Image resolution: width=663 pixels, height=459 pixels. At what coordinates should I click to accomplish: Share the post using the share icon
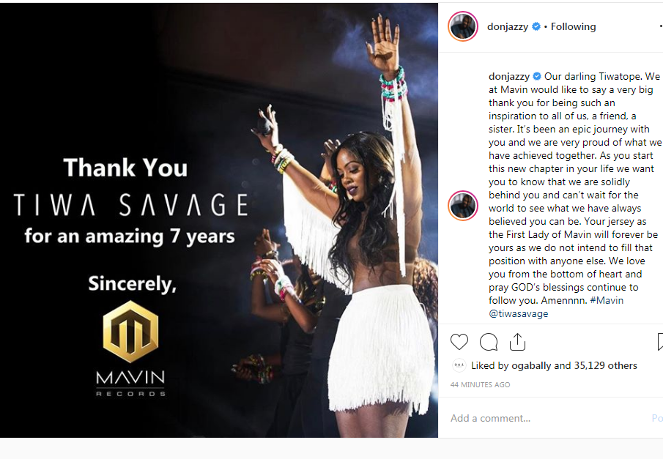coord(517,342)
